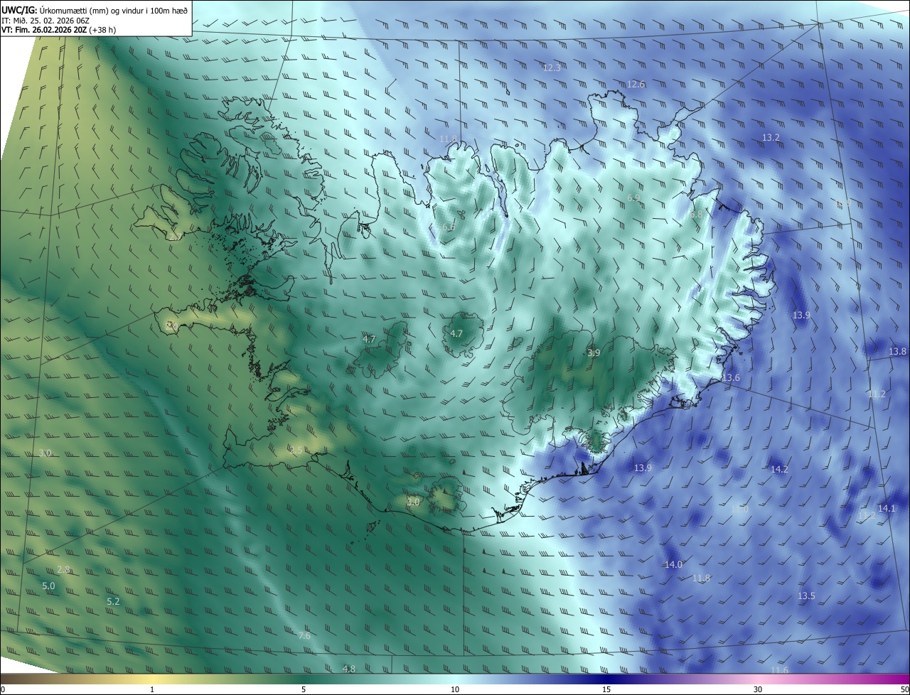Select the 12.6 value label on the map
This screenshot has height=695, width=910.
click(636, 84)
